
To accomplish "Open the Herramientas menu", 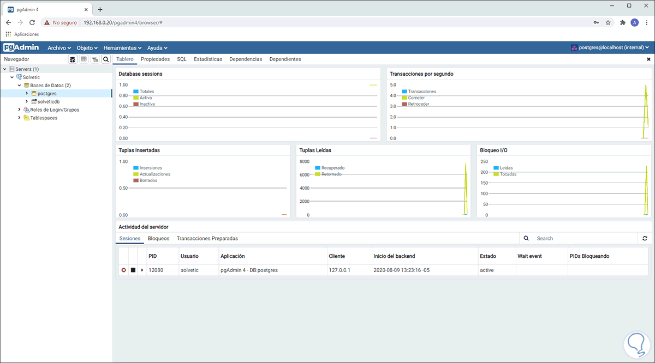I will 121,47.
